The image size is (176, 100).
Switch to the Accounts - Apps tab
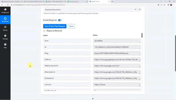78,2
